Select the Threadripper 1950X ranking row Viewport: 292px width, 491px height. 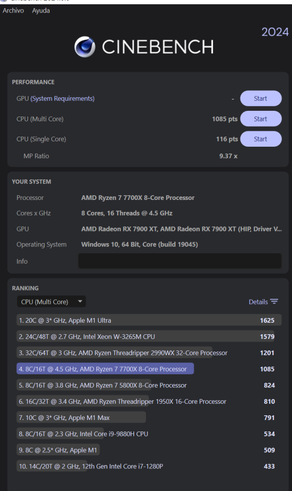149,401
